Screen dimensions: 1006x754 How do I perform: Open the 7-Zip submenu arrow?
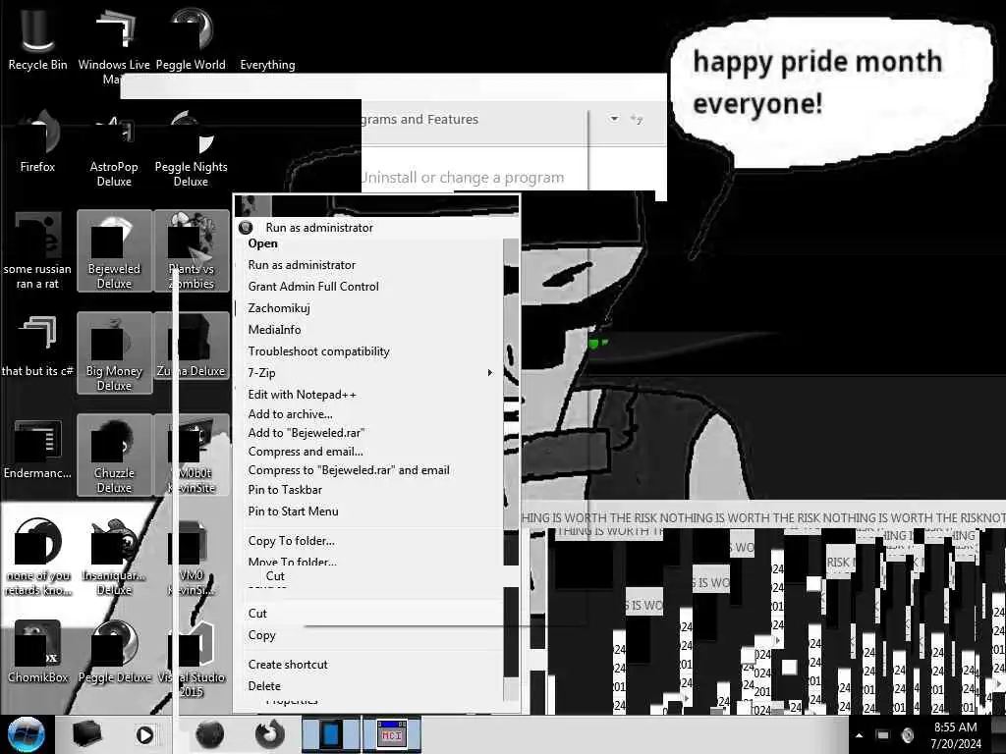[x=490, y=372]
